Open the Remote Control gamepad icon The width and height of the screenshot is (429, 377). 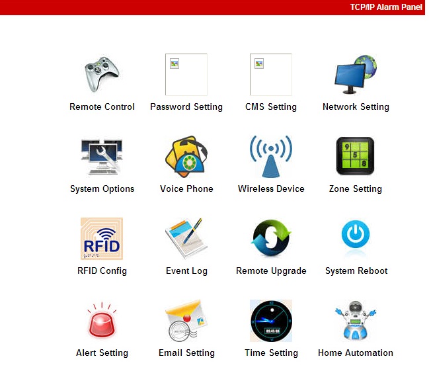(x=102, y=74)
